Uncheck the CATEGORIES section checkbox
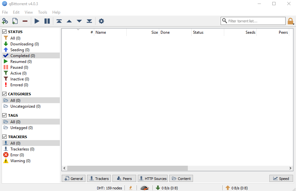 point(4,94)
